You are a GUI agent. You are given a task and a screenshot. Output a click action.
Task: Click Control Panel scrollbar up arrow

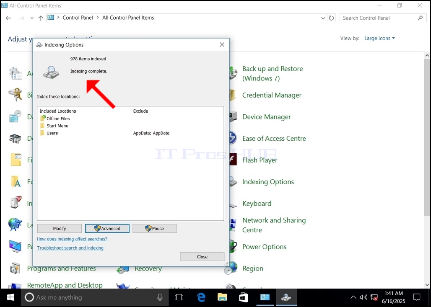coord(427,55)
